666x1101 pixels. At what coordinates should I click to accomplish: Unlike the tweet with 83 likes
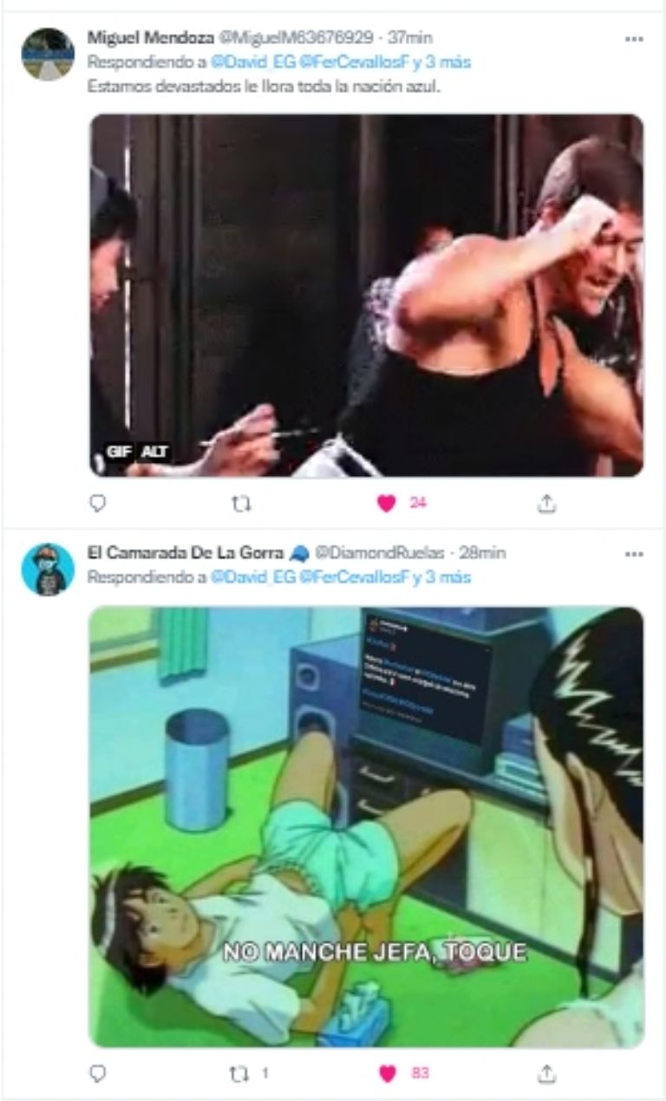[x=387, y=1073]
